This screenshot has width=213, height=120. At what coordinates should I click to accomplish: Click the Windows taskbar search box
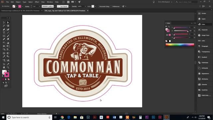(x=29, y=117)
